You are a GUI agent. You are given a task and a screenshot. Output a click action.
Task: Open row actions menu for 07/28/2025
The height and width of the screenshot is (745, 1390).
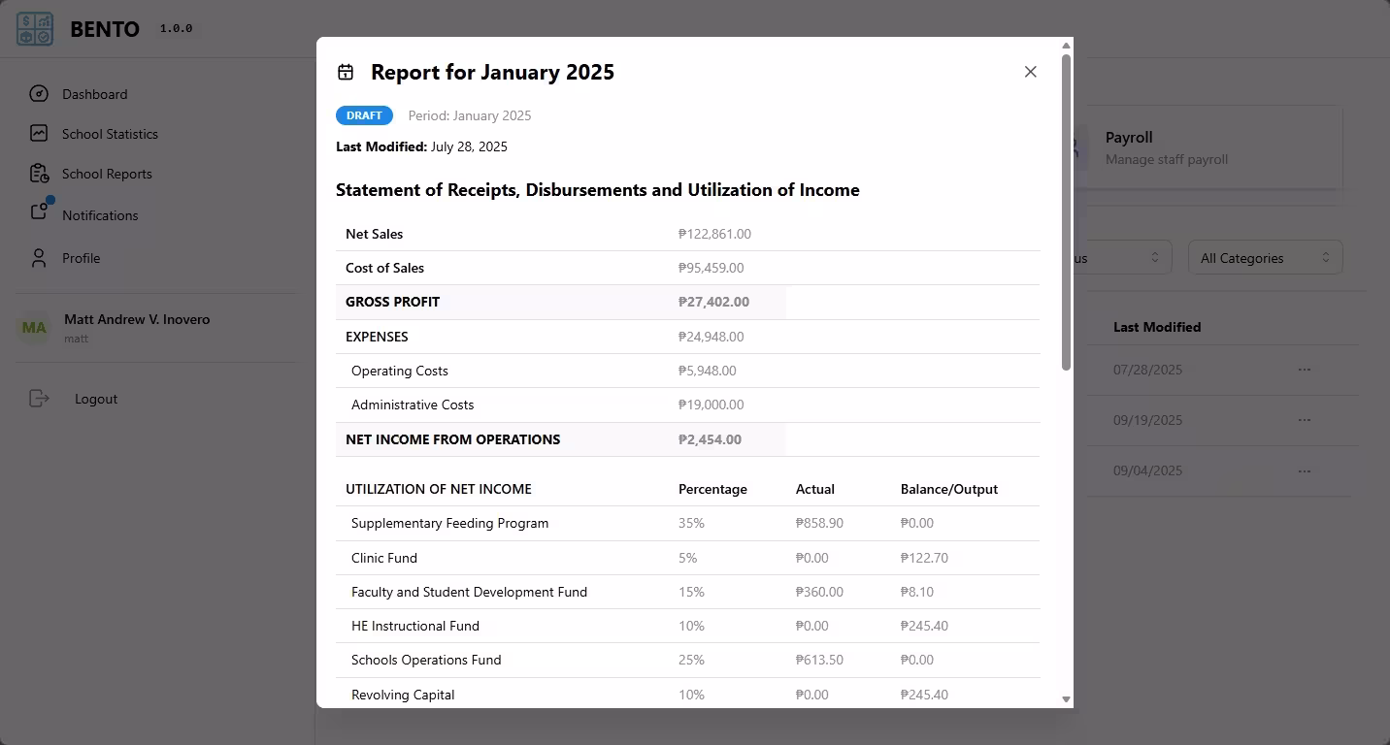1305,370
